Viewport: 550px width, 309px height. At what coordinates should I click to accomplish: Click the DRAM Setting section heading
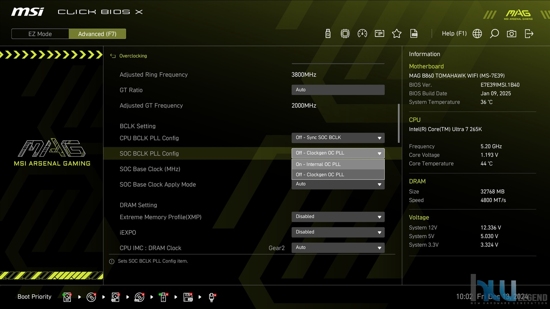[x=138, y=205]
